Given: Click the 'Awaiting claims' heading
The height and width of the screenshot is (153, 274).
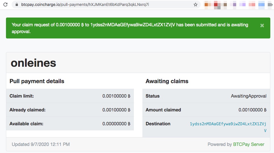Looking at the screenshot, I should coord(167,81).
